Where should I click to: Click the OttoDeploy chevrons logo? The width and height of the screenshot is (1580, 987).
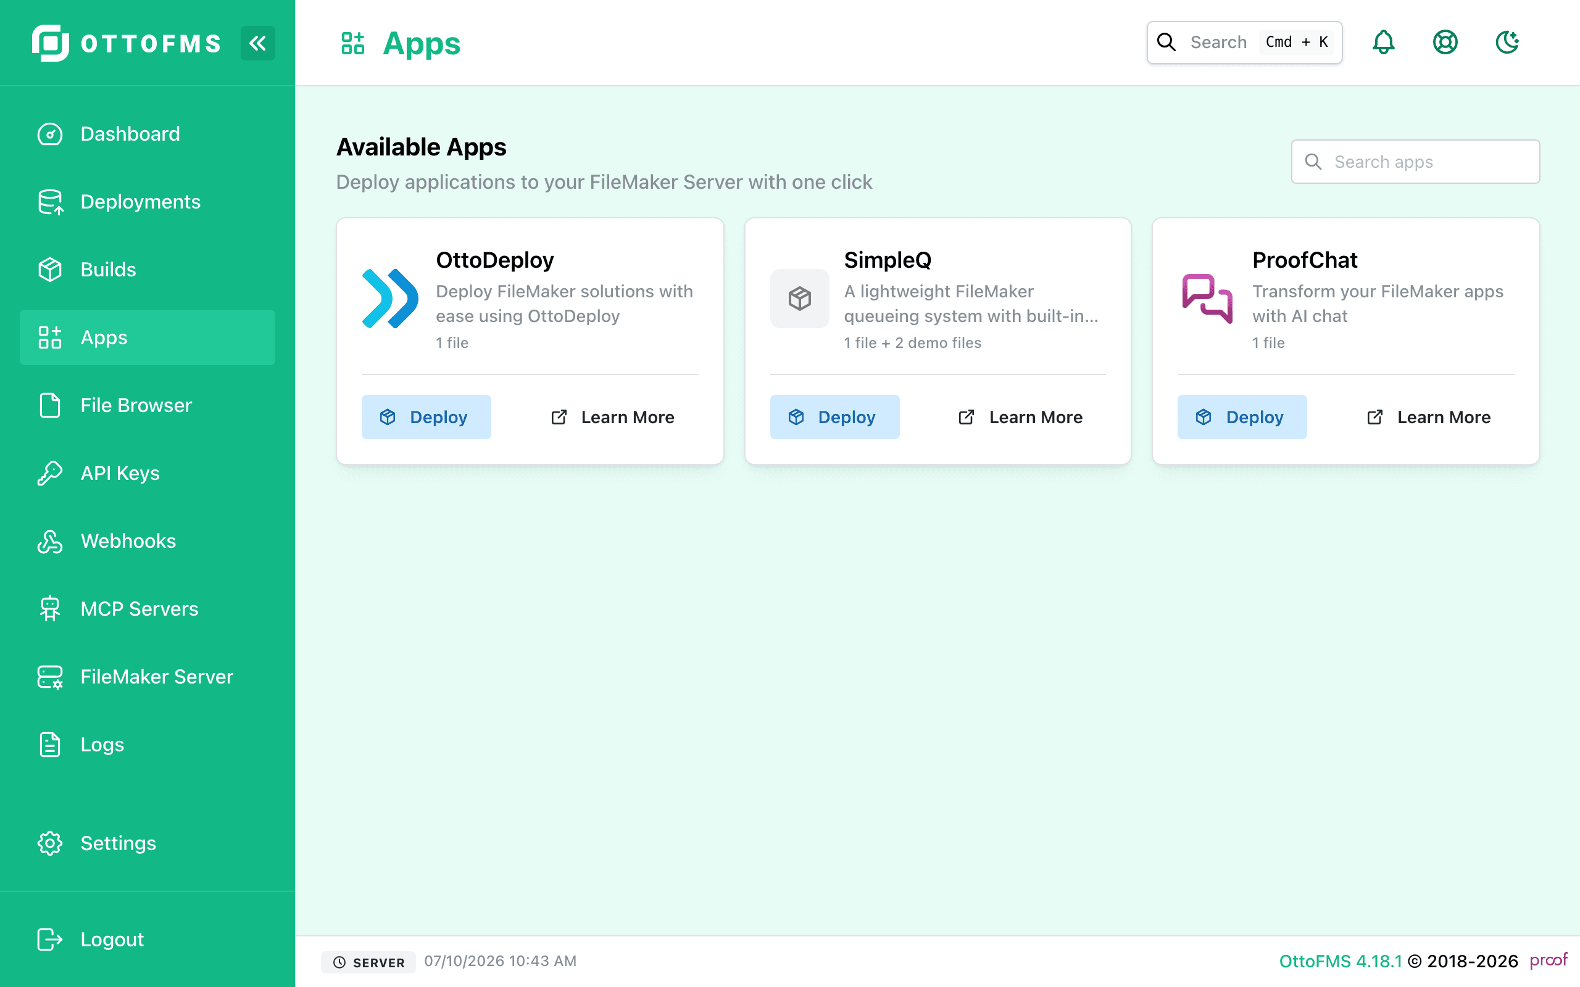[391, 299]
